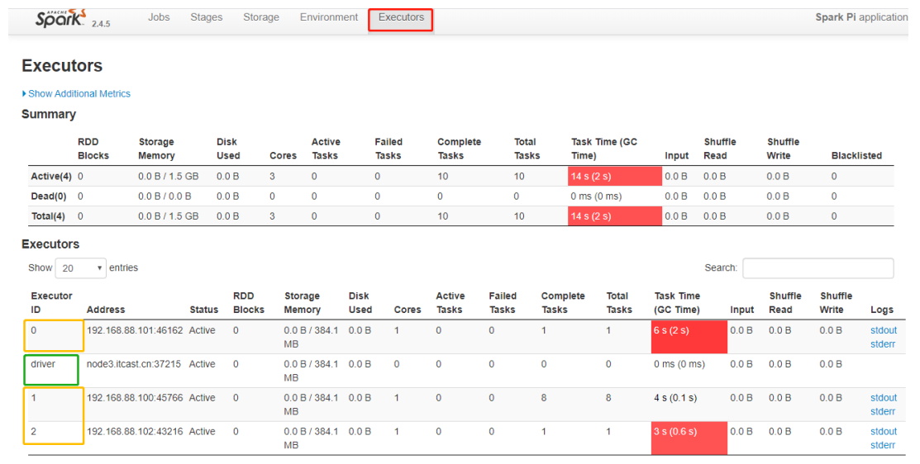This screenshot has height=464, width=920.
Task: Sort executors table by Storage Memory
Action: click(x=302, y=303)
